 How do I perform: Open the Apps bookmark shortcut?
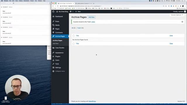(x=55, y=8)
